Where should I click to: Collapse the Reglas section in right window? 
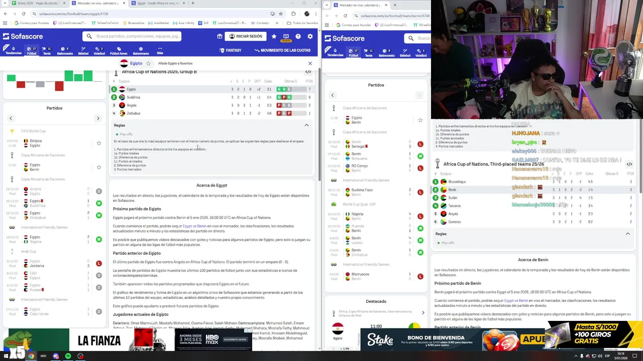click(627, 234)
